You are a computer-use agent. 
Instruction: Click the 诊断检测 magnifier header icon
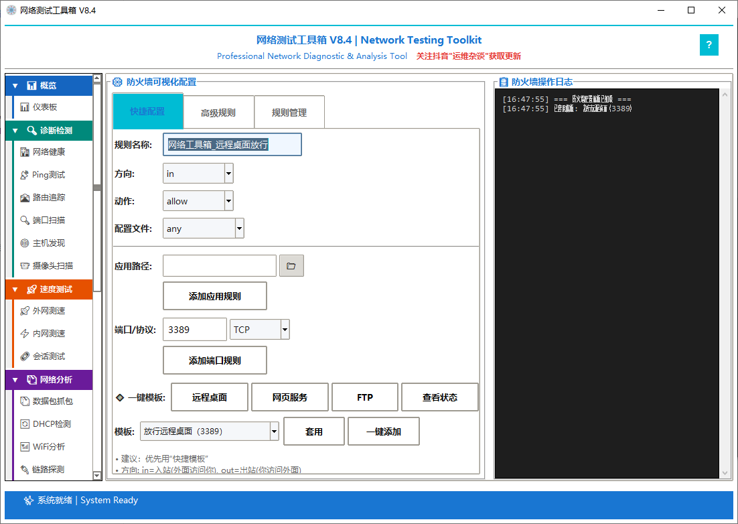point(31,131)
